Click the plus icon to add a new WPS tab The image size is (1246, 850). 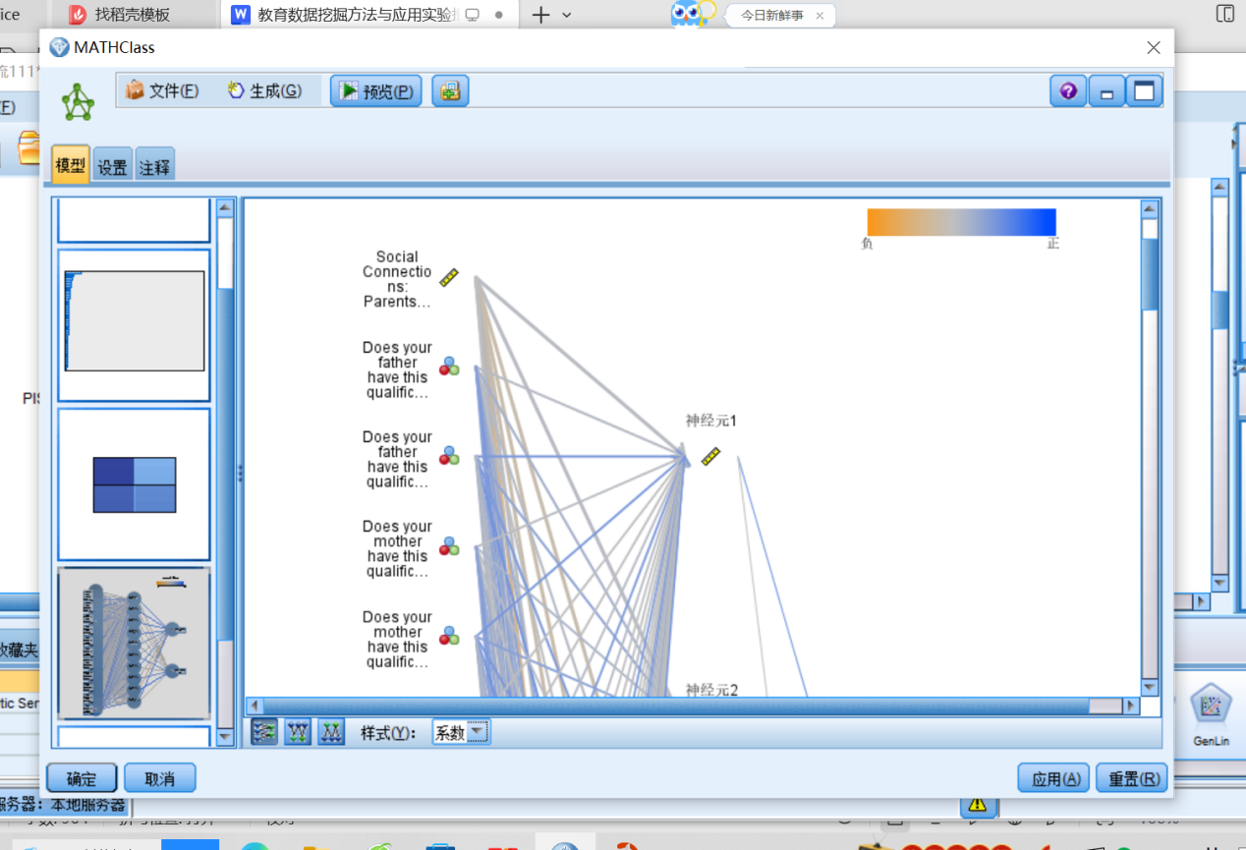point(540,15)
